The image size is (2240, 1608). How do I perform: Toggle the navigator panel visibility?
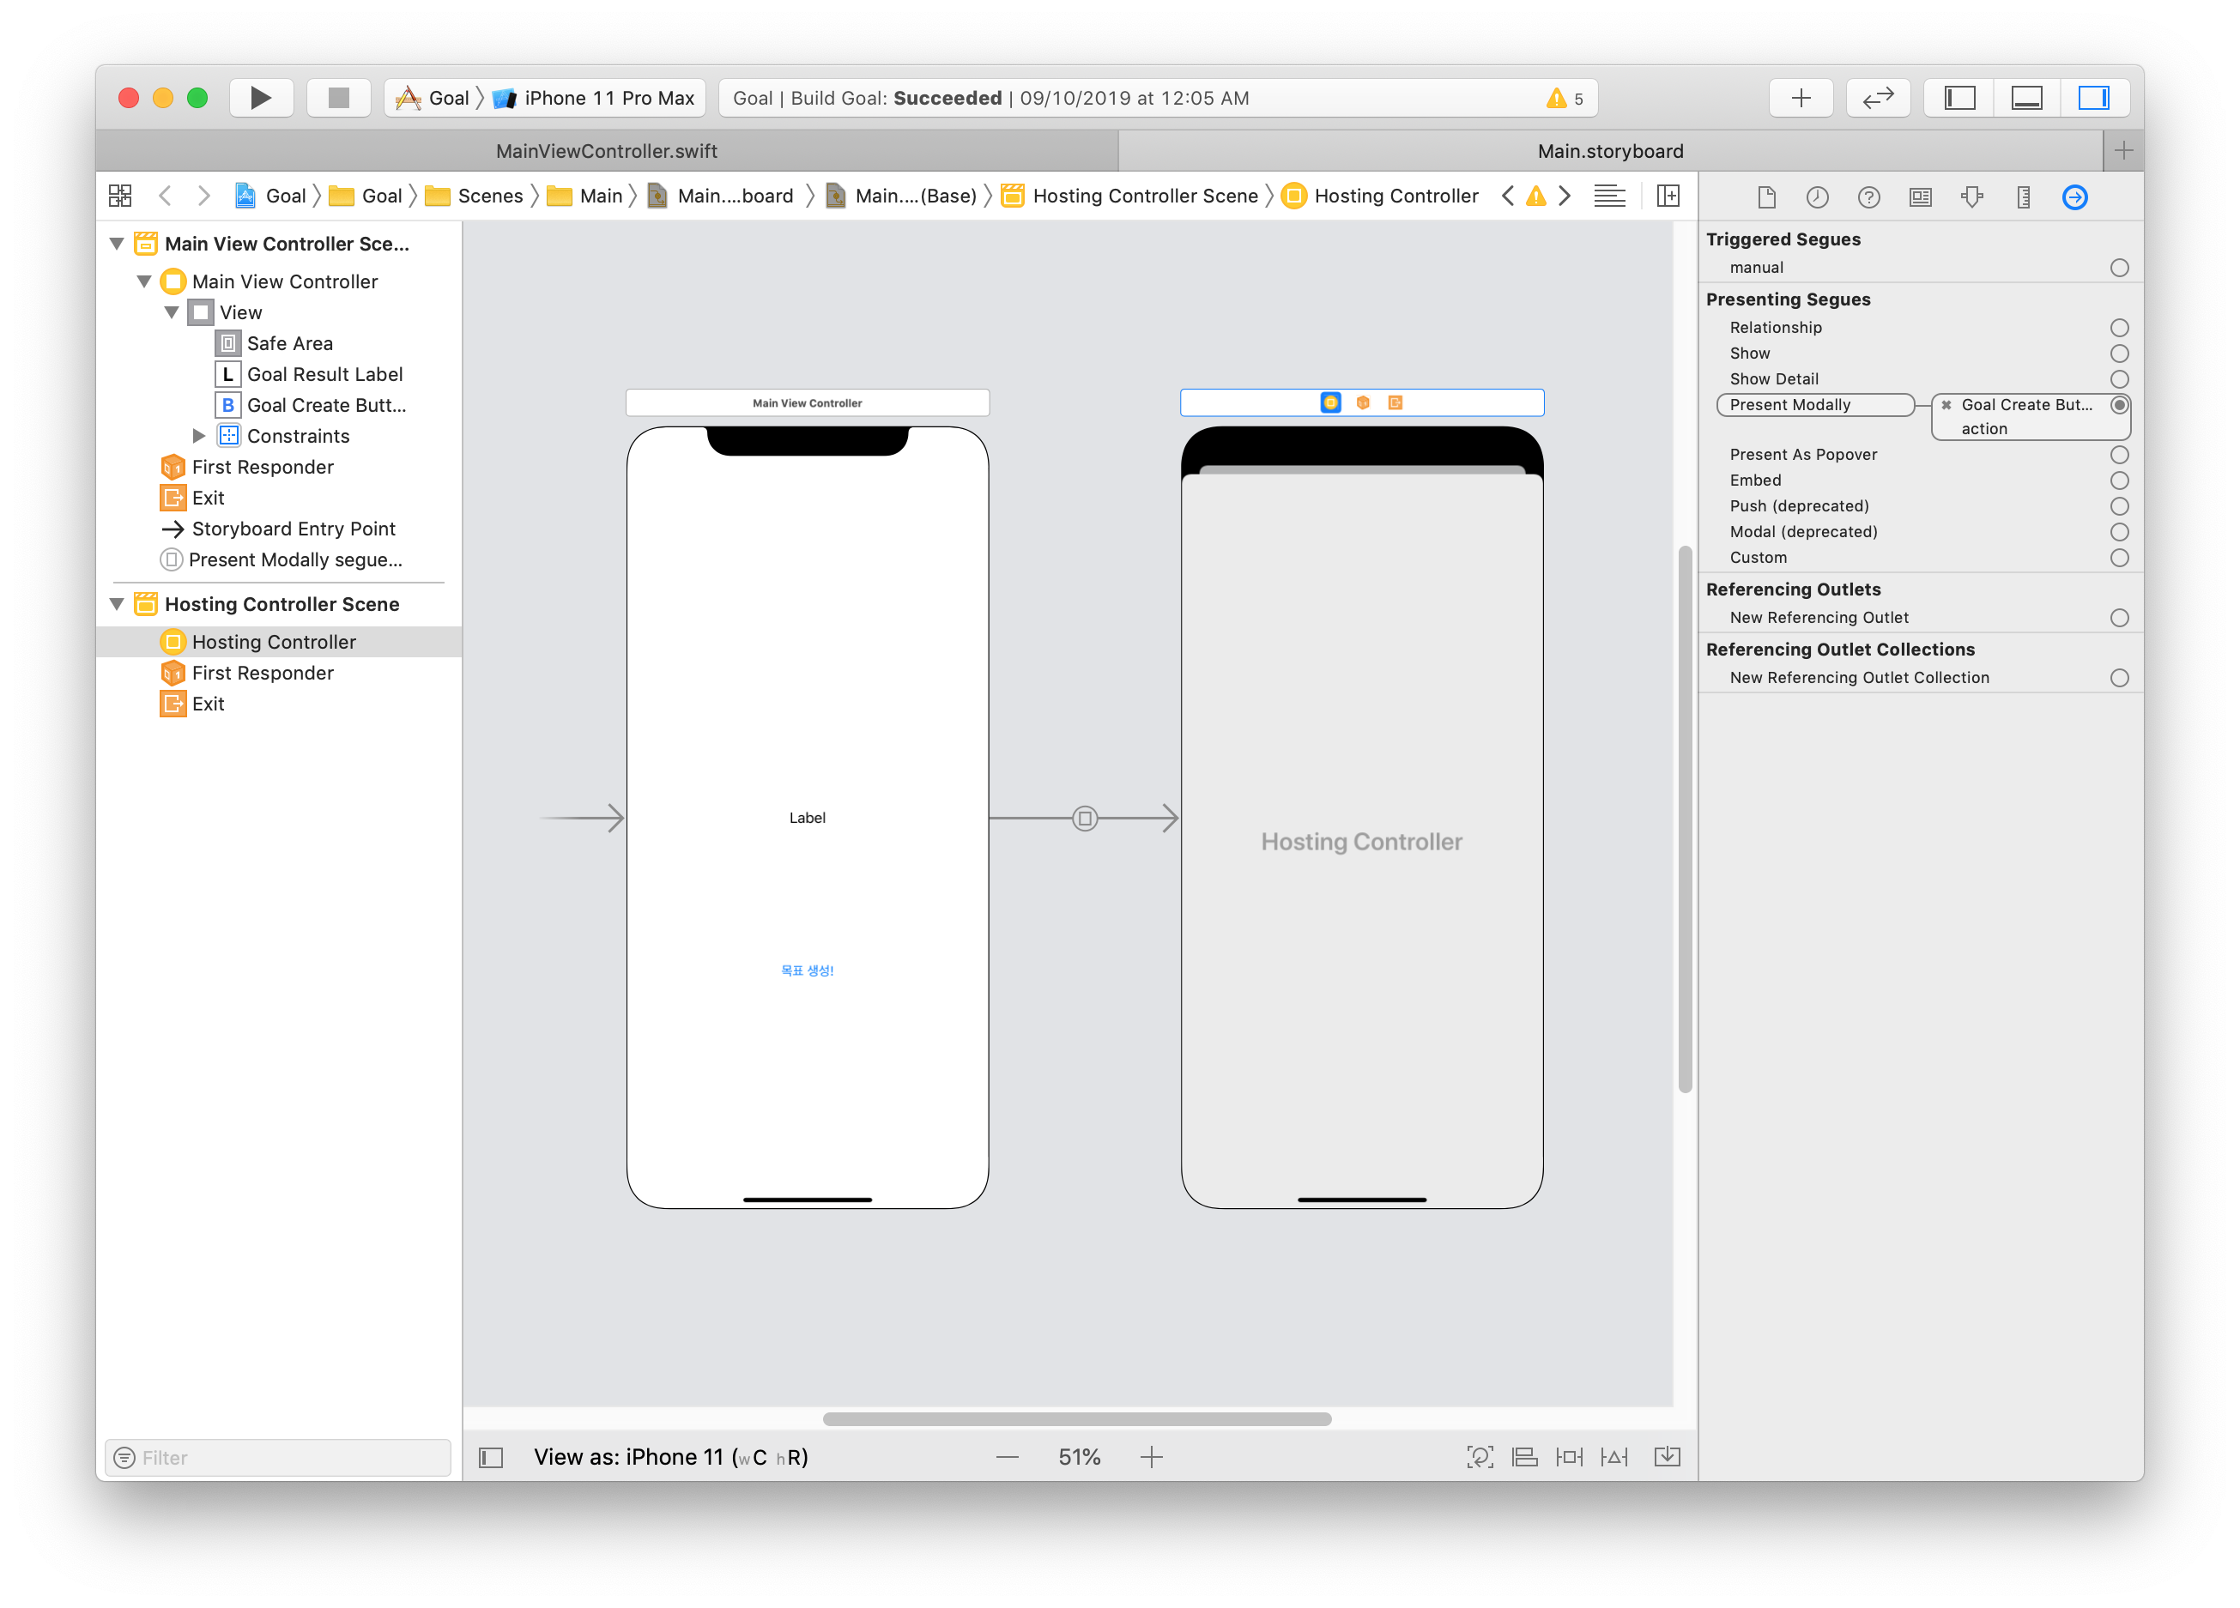[1959, 98]
